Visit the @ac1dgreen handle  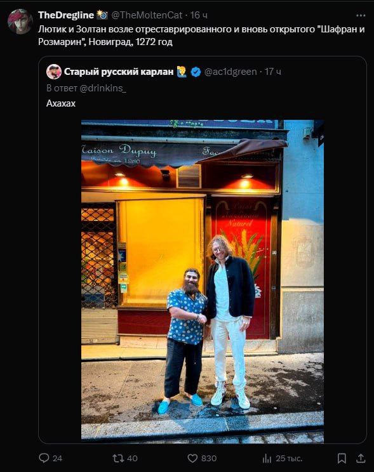(230, 72)
